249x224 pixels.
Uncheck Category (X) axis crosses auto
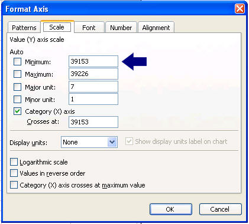click(17, 111)
